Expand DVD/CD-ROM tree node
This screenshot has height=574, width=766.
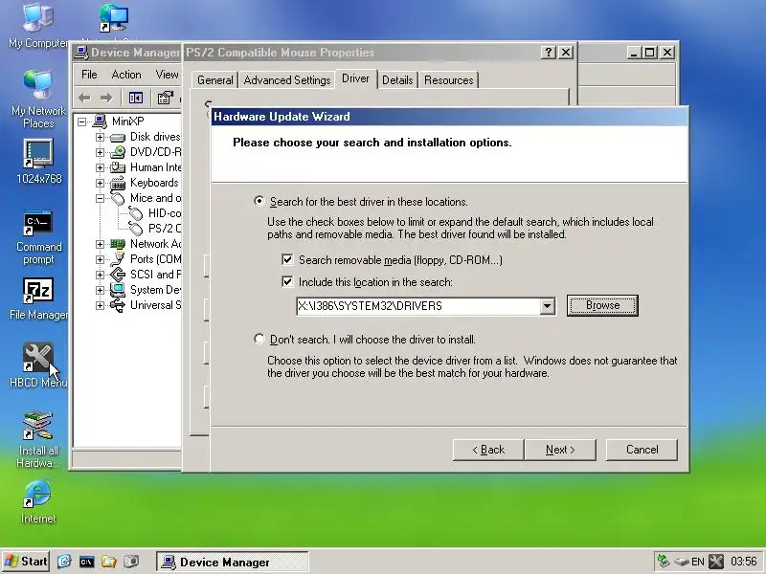(x=100, y=152)
